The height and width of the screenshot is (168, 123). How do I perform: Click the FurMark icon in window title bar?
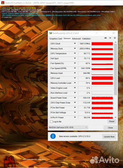[3, 3]
